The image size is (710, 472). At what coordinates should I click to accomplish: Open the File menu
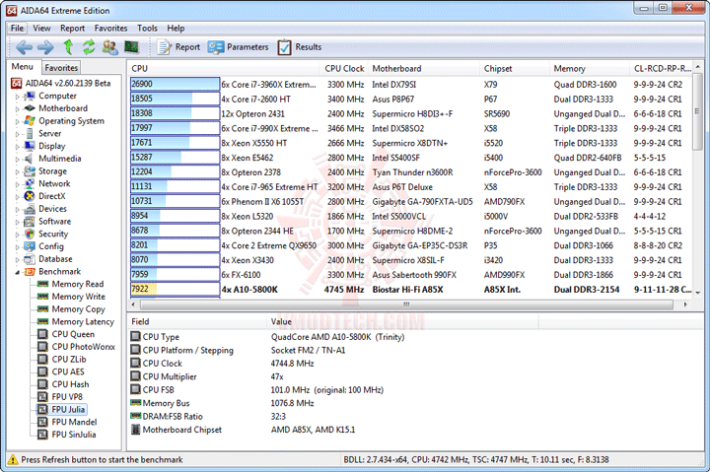17,28
